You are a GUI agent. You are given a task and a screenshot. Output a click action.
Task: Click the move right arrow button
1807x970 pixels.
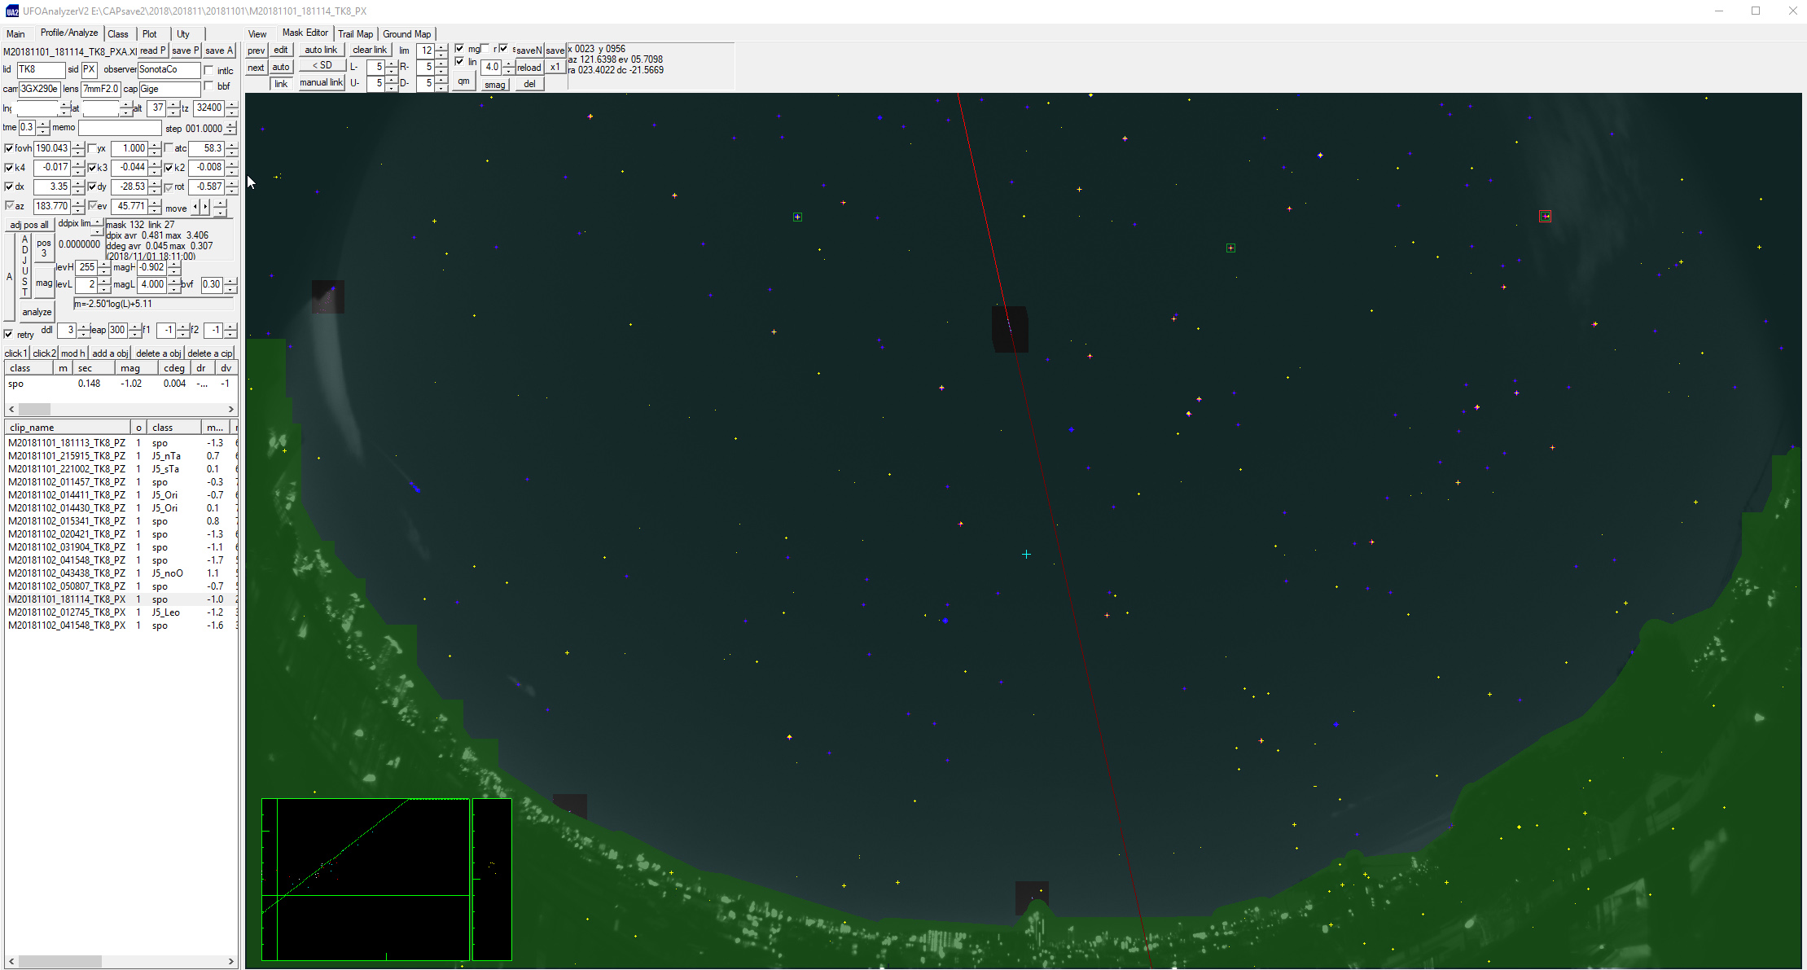(x=205, y=208)
